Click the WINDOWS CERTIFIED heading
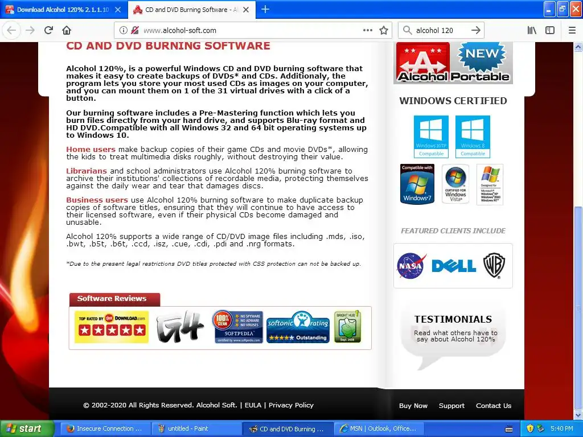This screenshot has height=437, width=583. [x=453, y=101]
